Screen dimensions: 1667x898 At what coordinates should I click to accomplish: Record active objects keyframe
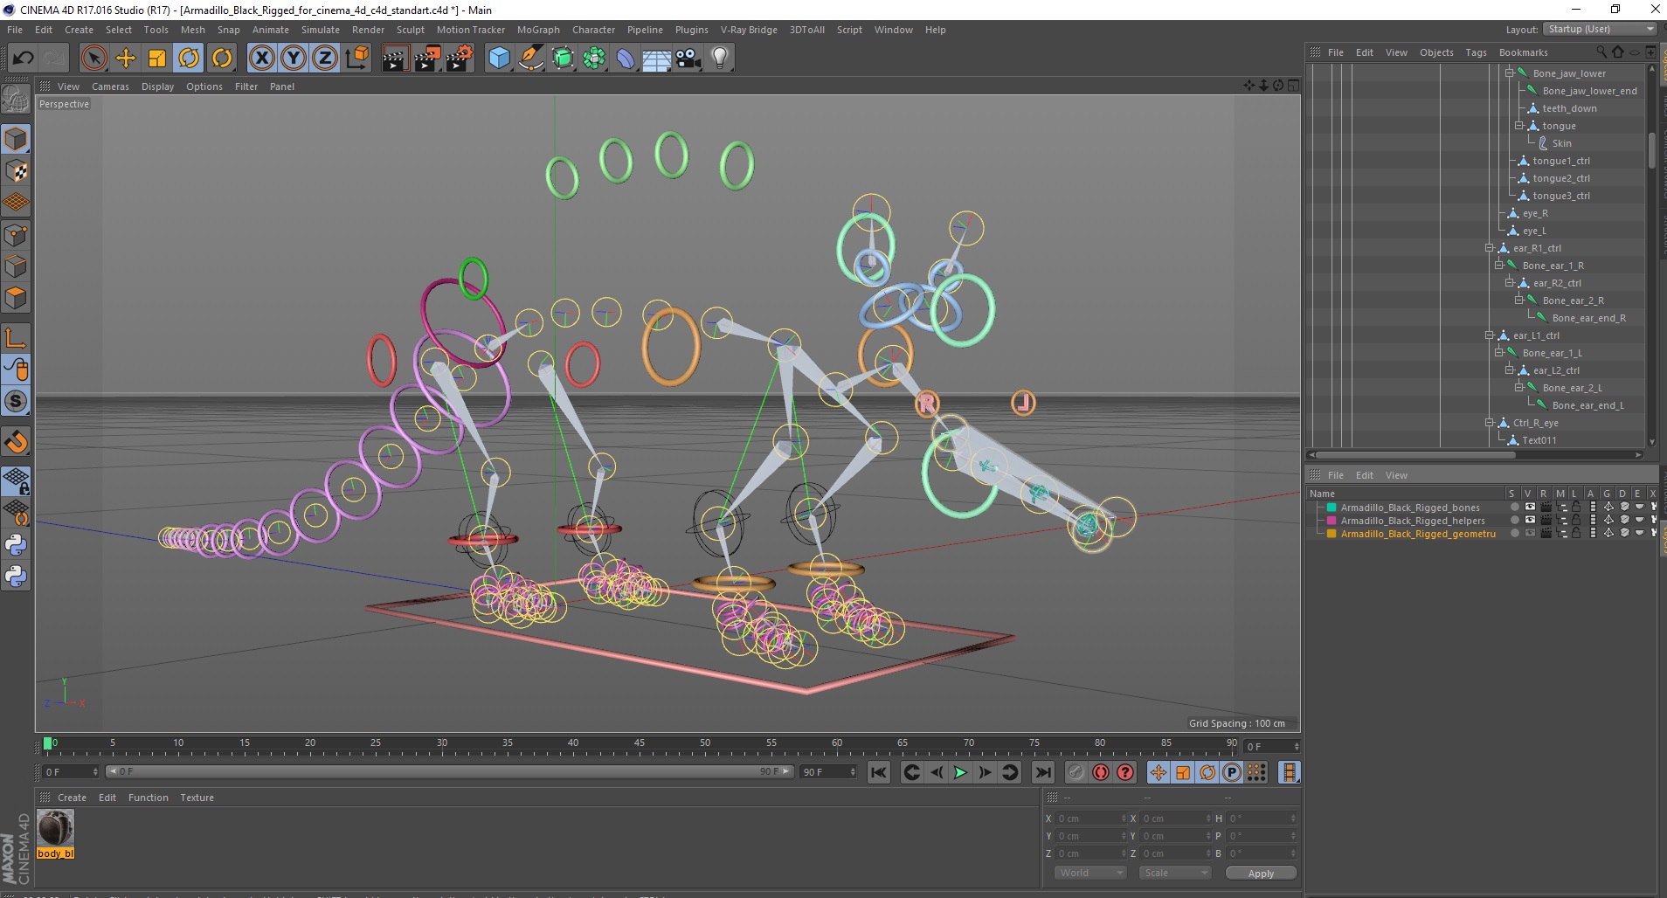[1076, 772]
